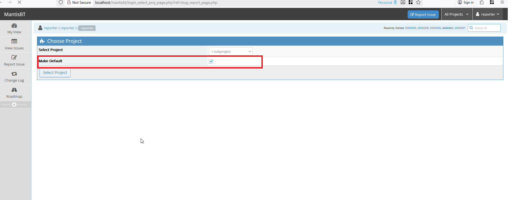
Task: Click the My View dashboard icon
Action: [14, 26]
